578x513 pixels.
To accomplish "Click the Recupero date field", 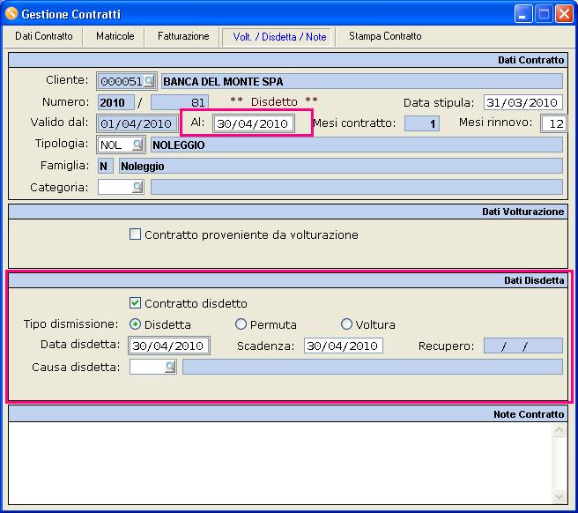I will [x=523, y=346].
